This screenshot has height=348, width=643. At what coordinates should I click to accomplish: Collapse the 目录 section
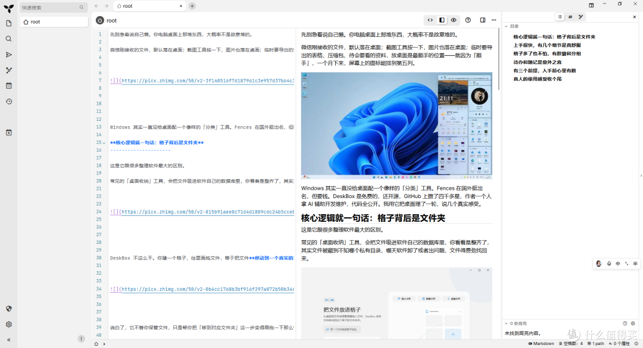tap(507, 26)
